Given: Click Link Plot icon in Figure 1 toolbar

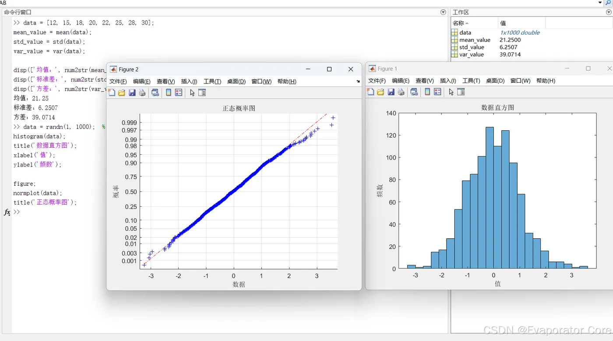Looking at the screenshot, I should [414, 92].
